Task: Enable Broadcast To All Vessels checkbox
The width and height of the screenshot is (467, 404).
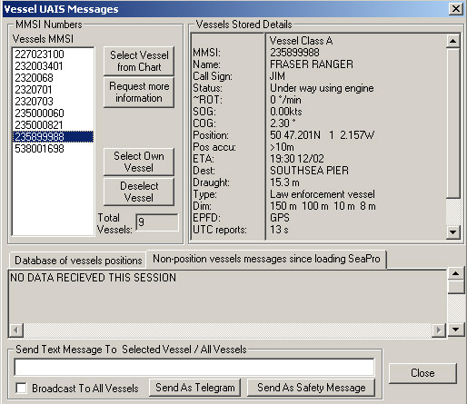Action: (21, 388)
